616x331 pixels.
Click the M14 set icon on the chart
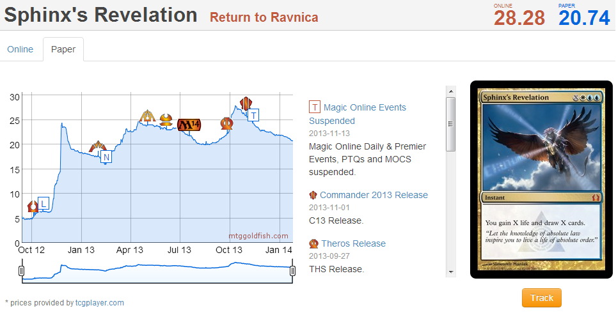(189, 125)
